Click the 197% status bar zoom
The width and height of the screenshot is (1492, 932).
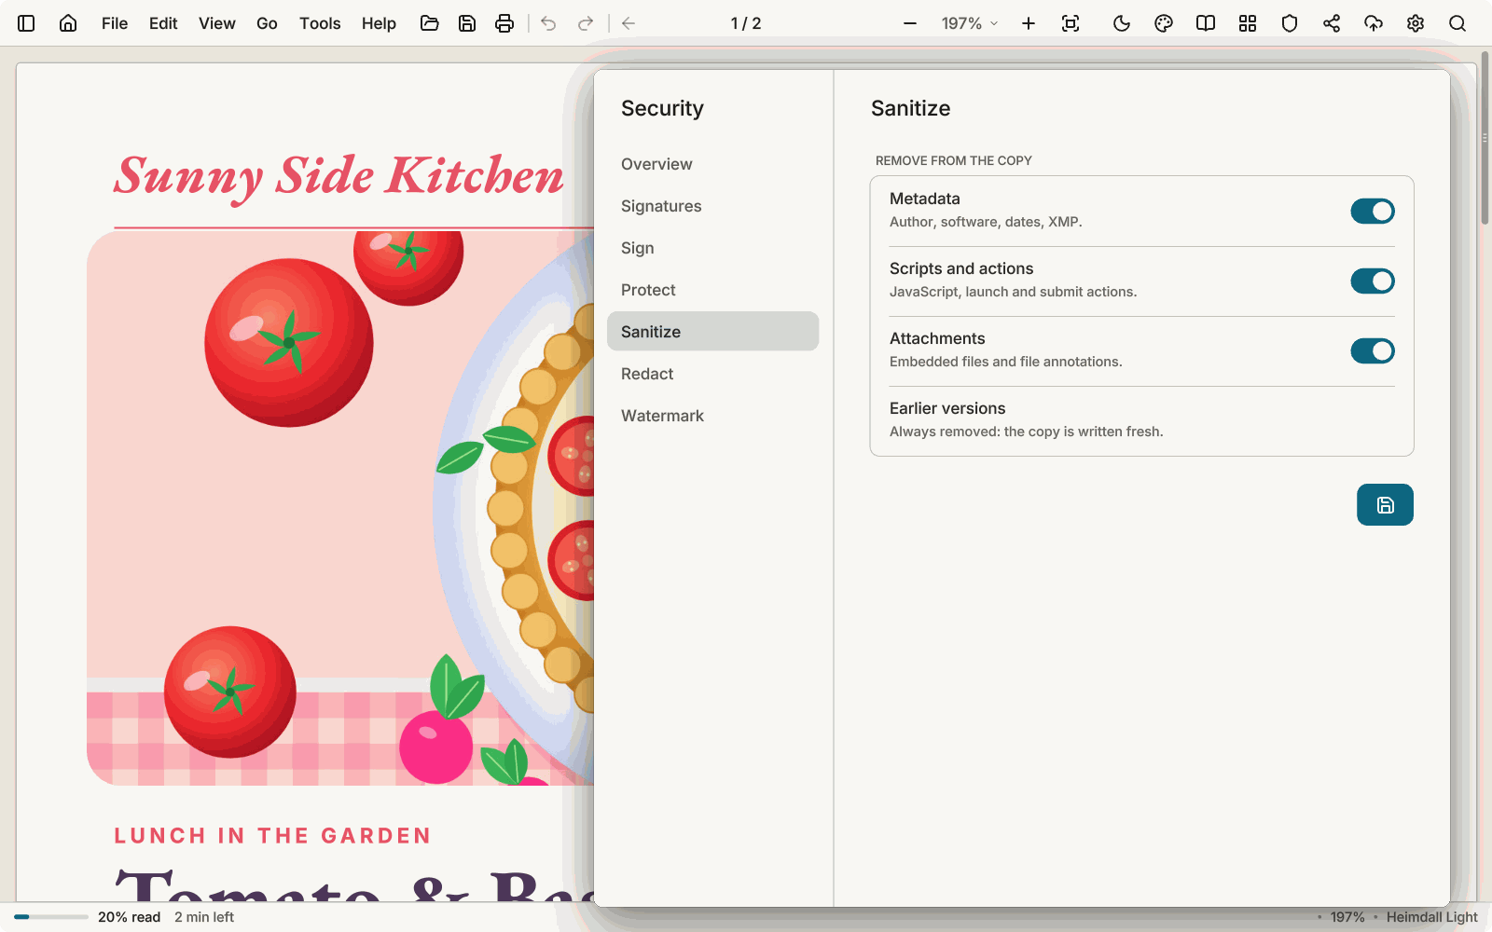point(1347,917)
